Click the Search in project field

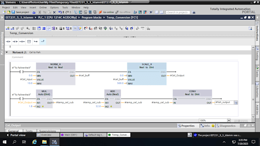tap(178, 12)
